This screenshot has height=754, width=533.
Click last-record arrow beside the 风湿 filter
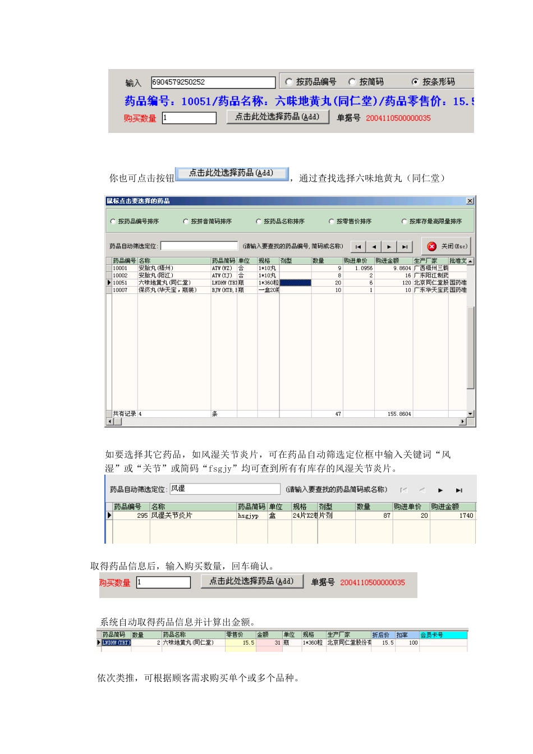point(459,490)
